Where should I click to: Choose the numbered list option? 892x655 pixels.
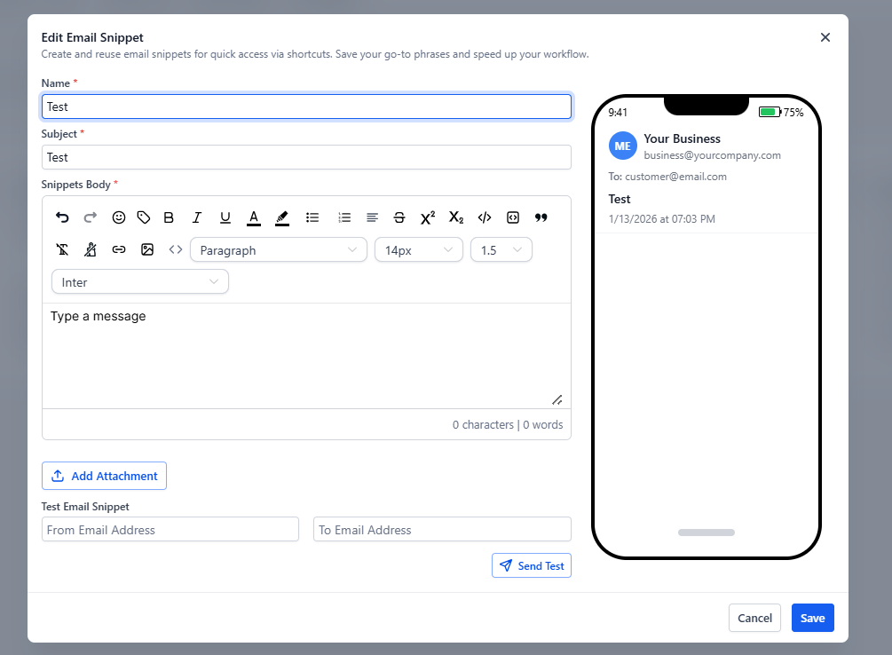[x=344, y=217]
